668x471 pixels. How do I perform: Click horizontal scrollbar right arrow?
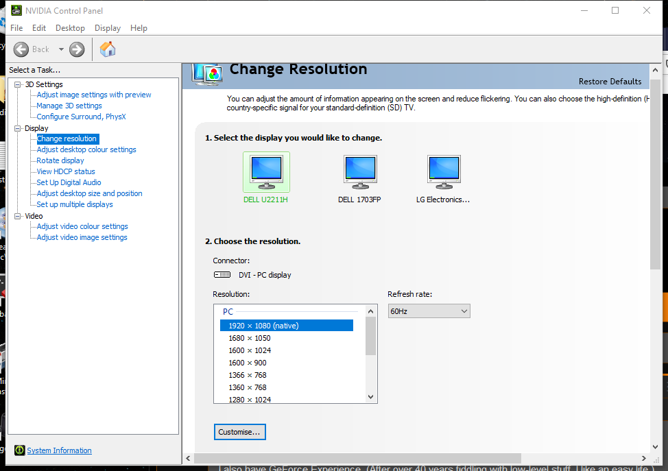click(x=644, y=458)
